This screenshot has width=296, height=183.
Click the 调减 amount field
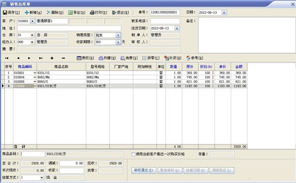(72, 163)
